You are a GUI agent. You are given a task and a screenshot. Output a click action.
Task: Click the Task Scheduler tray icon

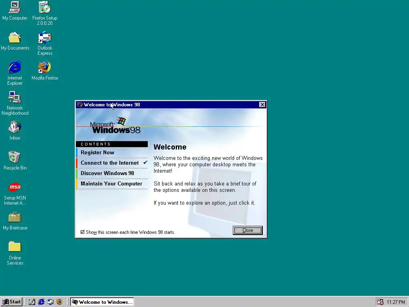(x=380, y=302)
